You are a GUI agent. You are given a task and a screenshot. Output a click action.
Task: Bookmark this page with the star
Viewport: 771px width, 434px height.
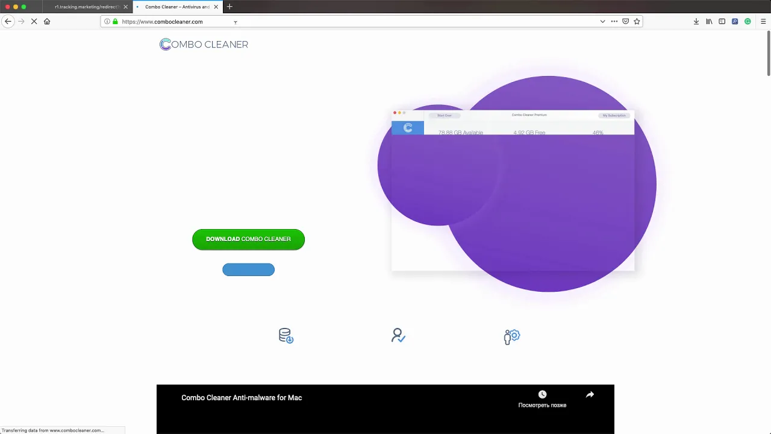point(637,21)
